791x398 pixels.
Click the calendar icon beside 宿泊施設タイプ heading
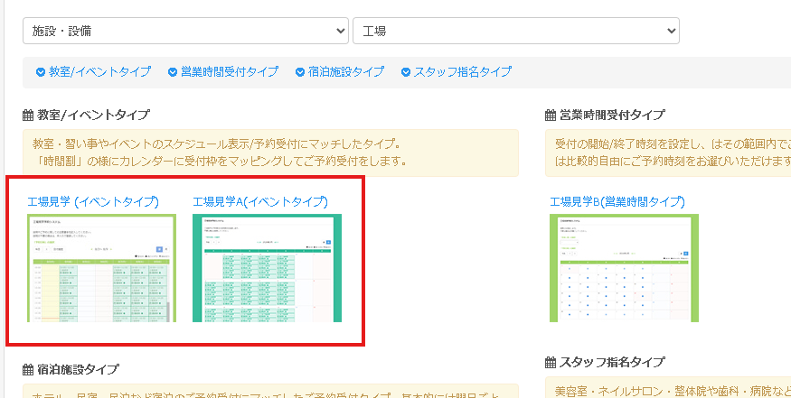point(28,370)
